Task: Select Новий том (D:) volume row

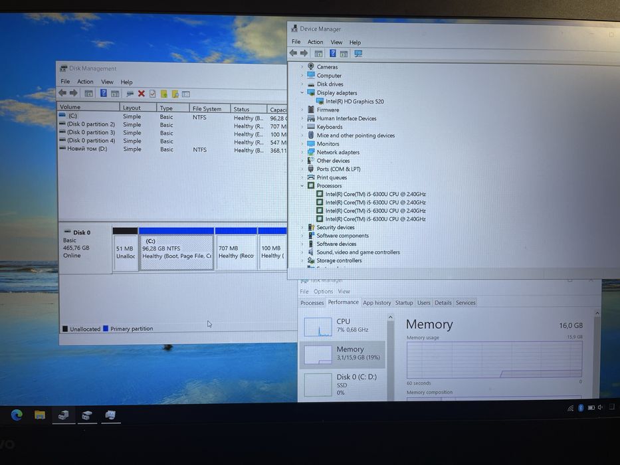Action: click(172, 149)
